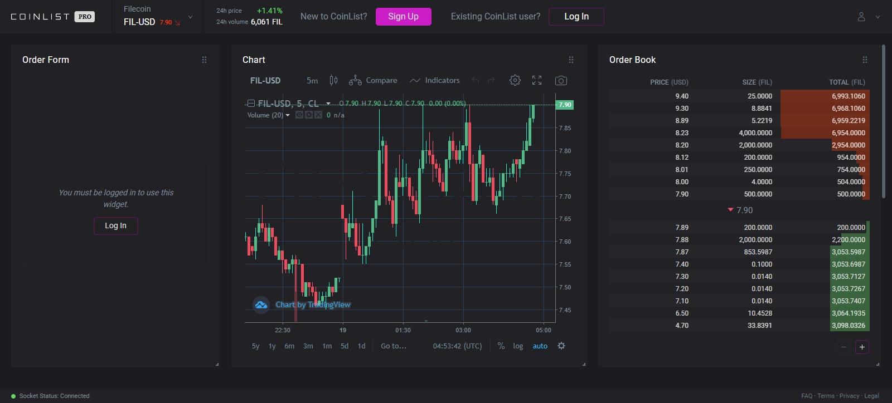892x403 pixels.
Task: Set chart range to 3m
Action: tap(308, 346)
